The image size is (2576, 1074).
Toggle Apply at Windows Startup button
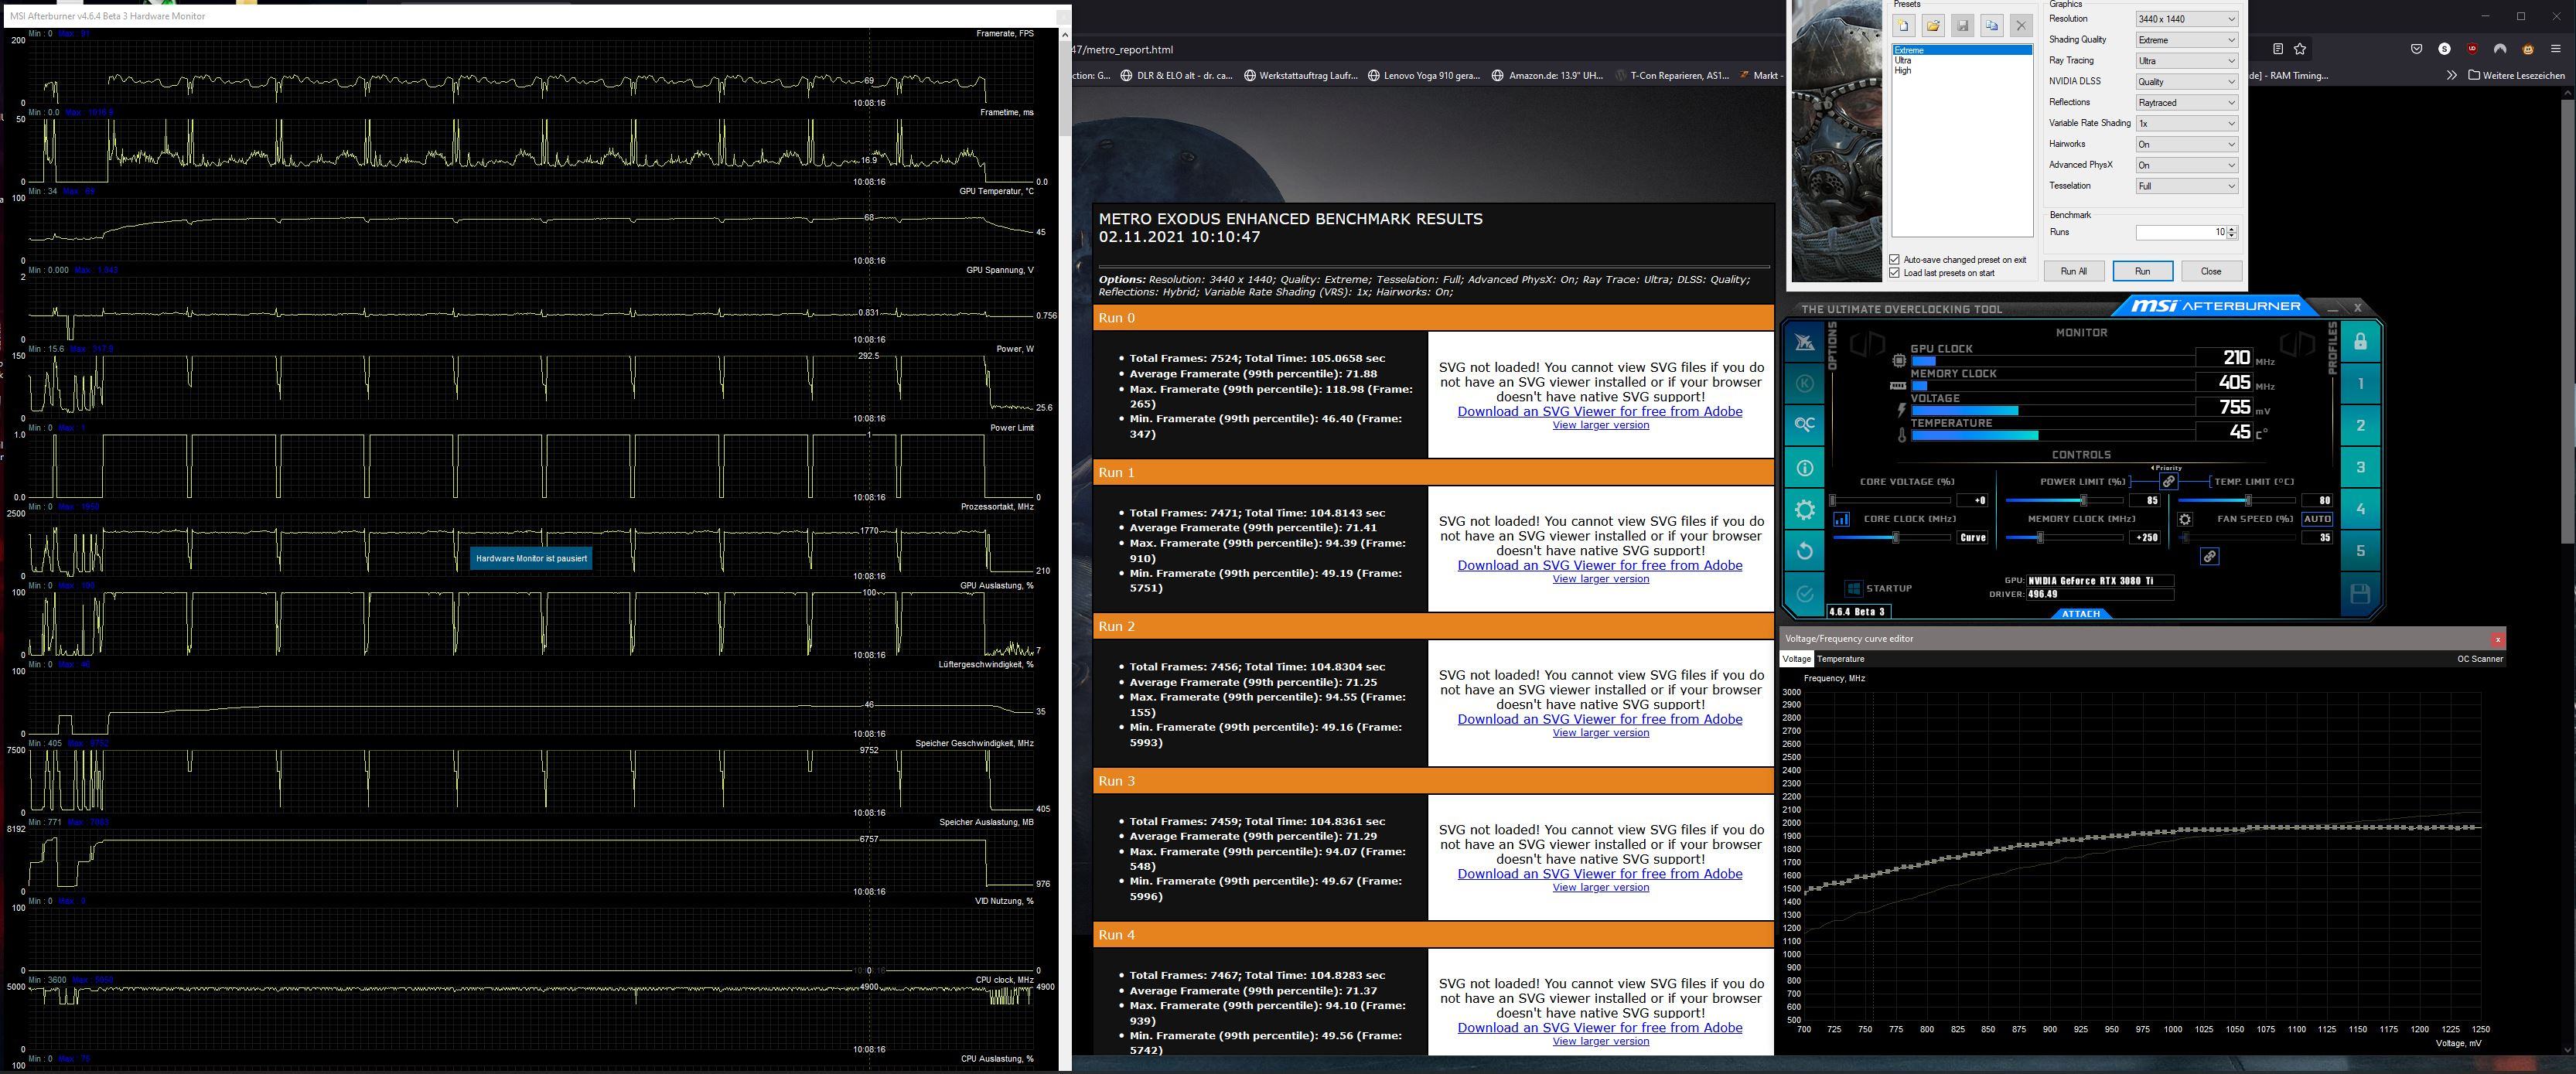1853,589
